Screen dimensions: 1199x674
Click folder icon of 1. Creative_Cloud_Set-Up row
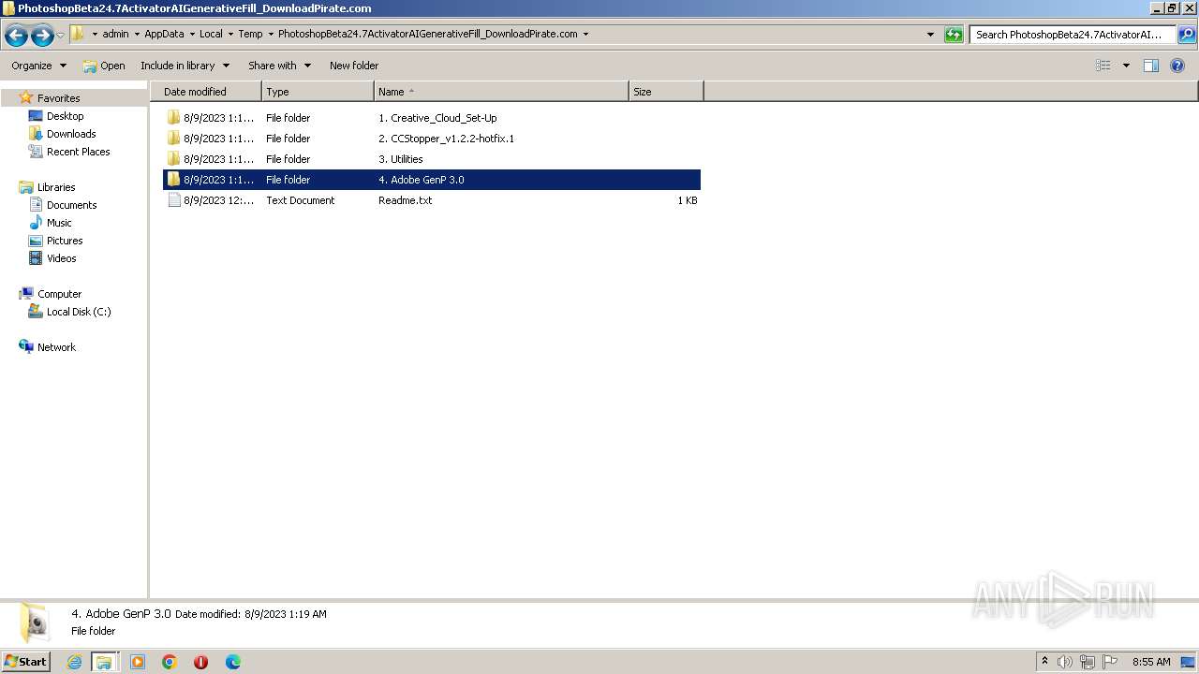tap(173, 118)
